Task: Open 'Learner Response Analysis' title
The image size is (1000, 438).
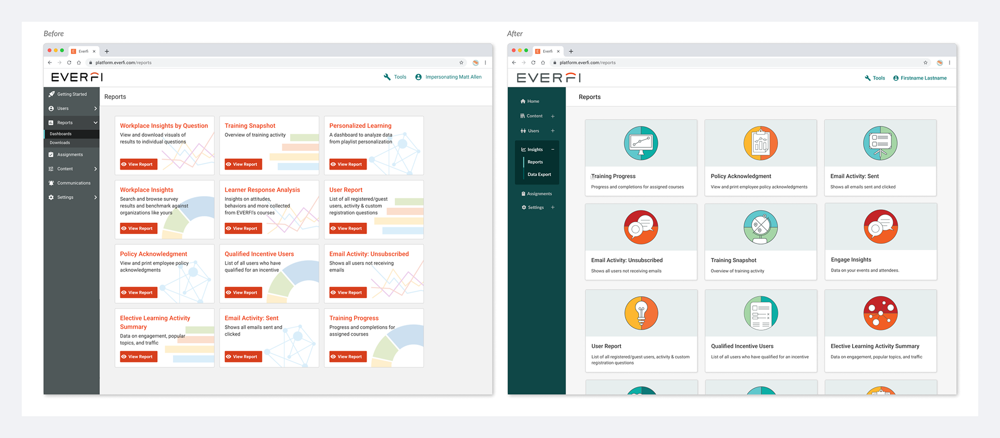Action: (262, 190)
